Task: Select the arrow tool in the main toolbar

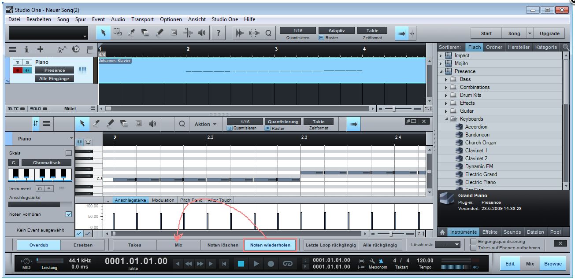Action: pyautogui.click(x=104, y=33)
